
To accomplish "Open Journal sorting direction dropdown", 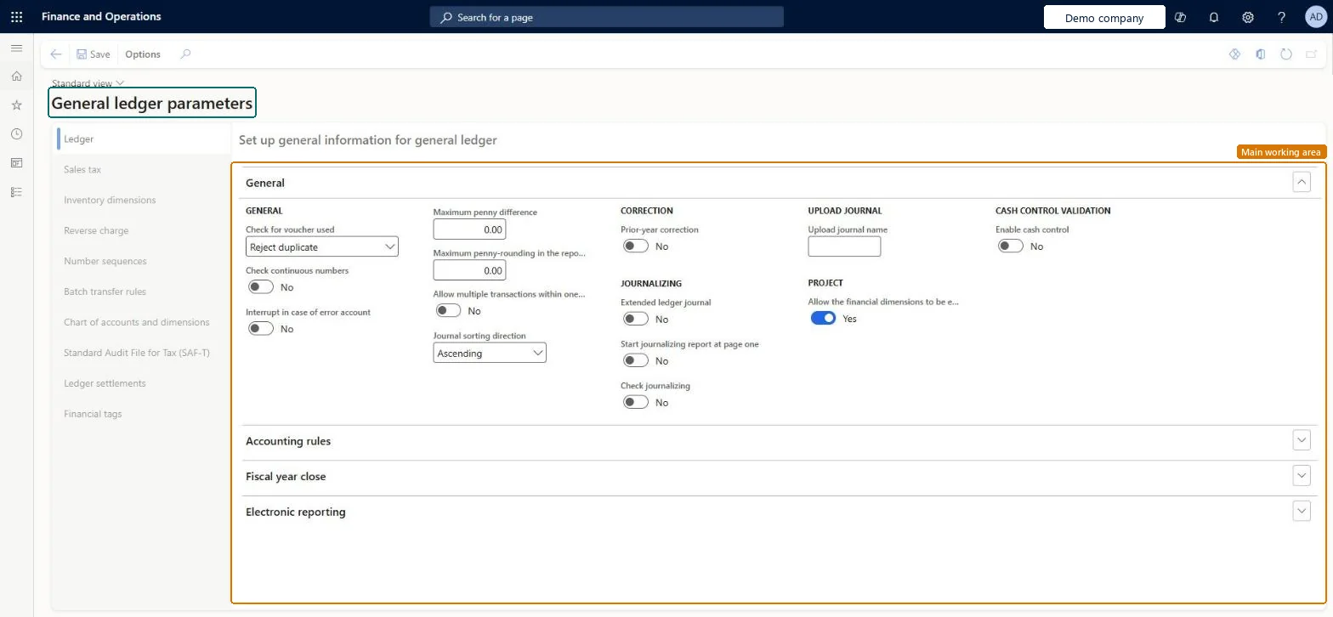I will tap(490, 354).
